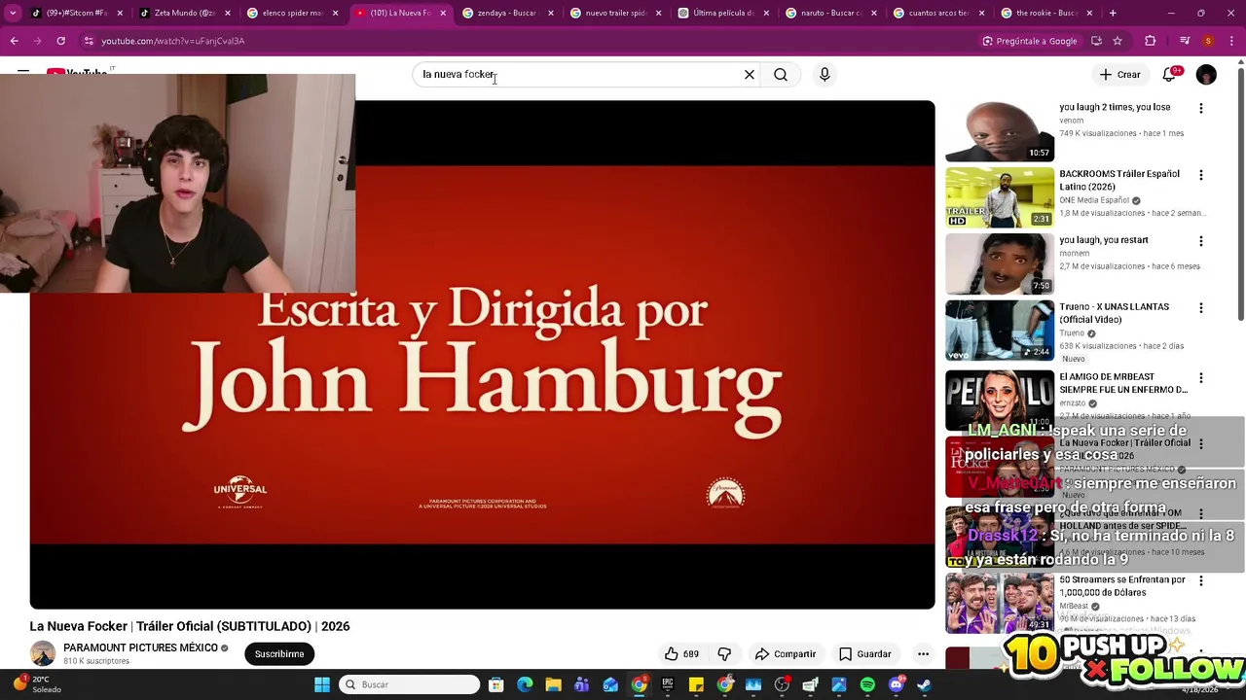The image size is (1246, 700).
Task: Open more actions (three dots) below video
Action: point(923,654)
